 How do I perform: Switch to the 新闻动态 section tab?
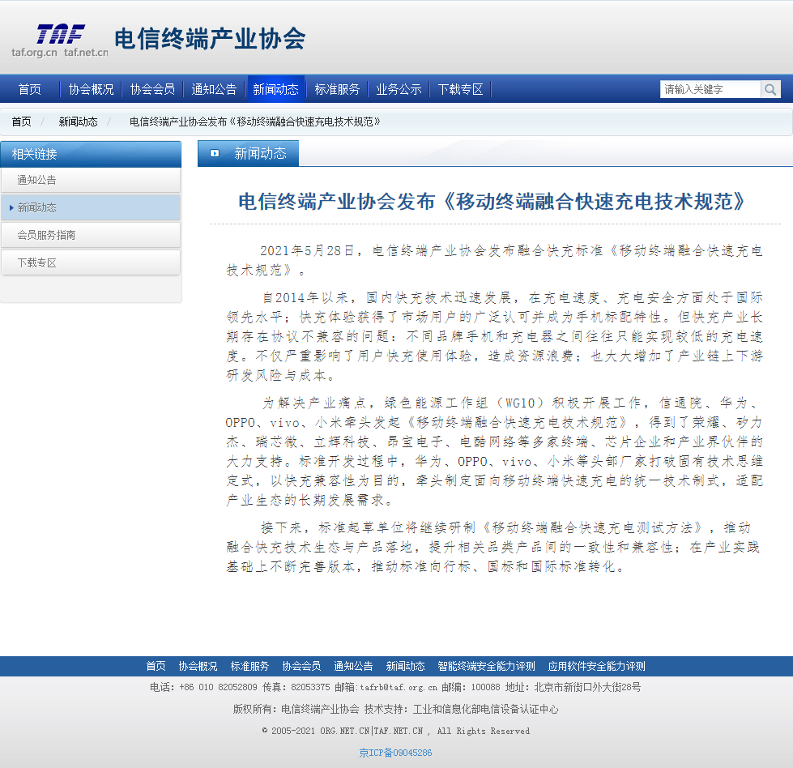(x=260, y=153)
